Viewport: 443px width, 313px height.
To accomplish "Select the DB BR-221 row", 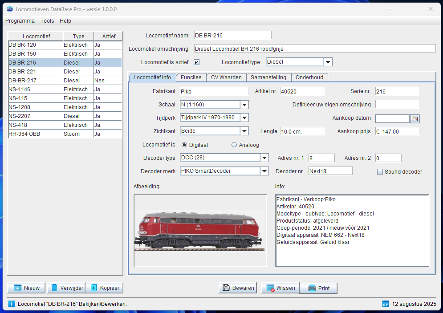I will point(65,72).
